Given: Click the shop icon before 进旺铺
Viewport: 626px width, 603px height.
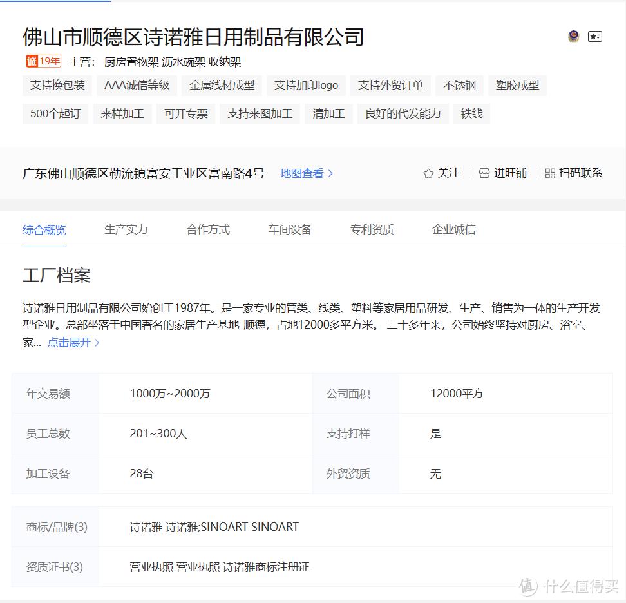Looking at the screenshot, I should 483,173.
